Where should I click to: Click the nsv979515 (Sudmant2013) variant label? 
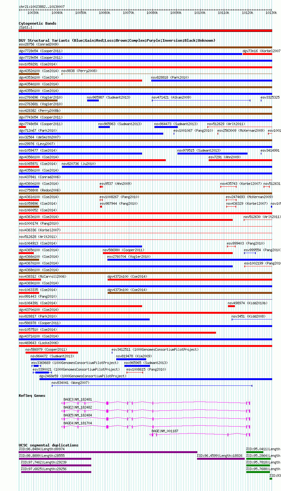199,151
